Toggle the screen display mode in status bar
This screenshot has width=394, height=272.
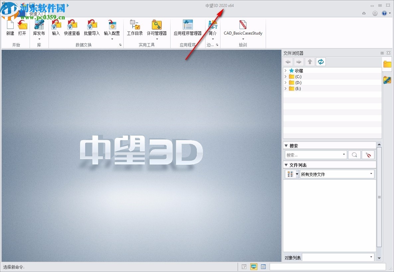(x=254, y=267)
